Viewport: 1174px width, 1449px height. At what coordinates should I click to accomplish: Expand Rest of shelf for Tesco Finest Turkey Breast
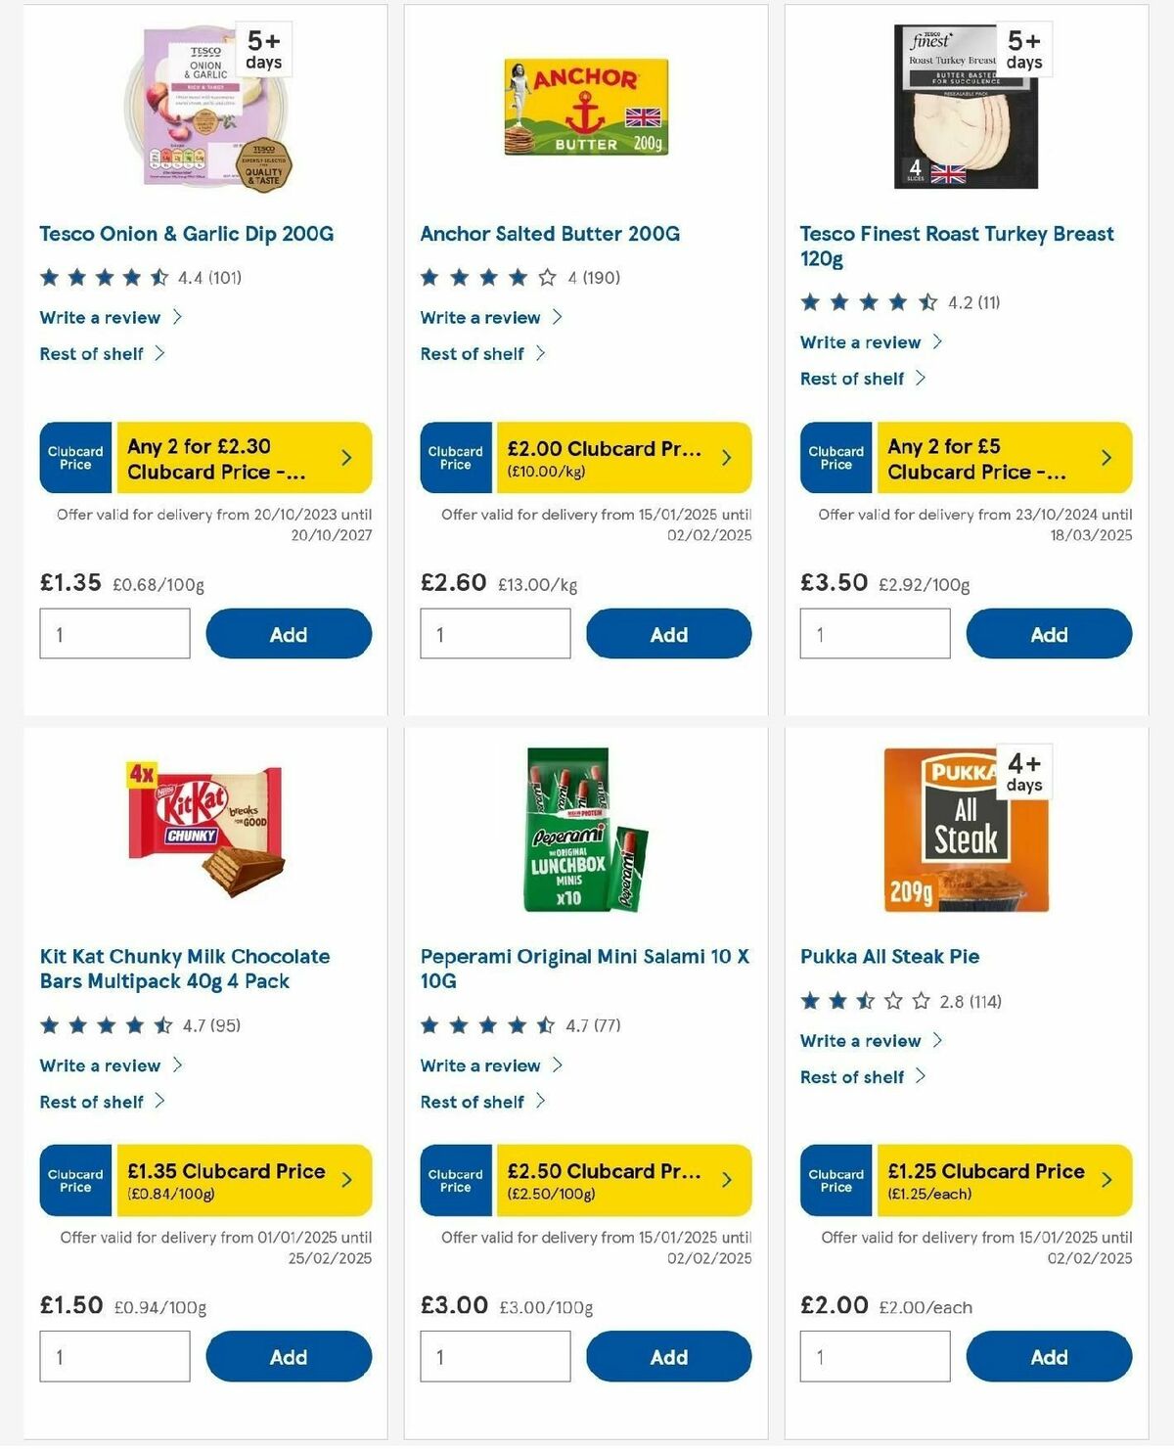[x=850, y=378]
